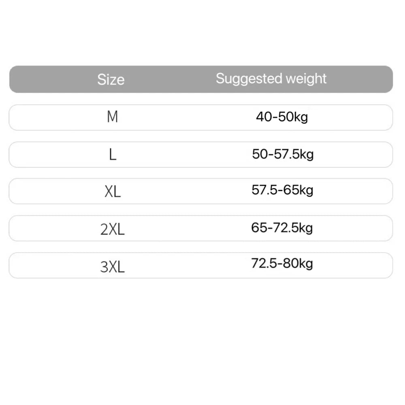Choose the 'XL' size label

coord(113,192)
